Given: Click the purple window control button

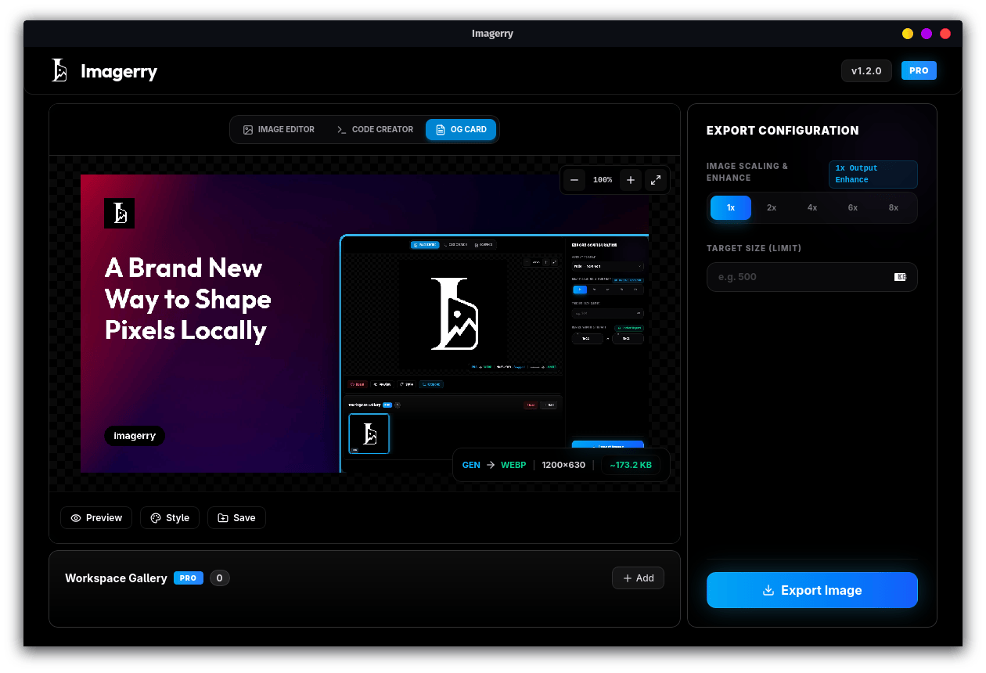Looking at the screenshot, I should (927, 34).
